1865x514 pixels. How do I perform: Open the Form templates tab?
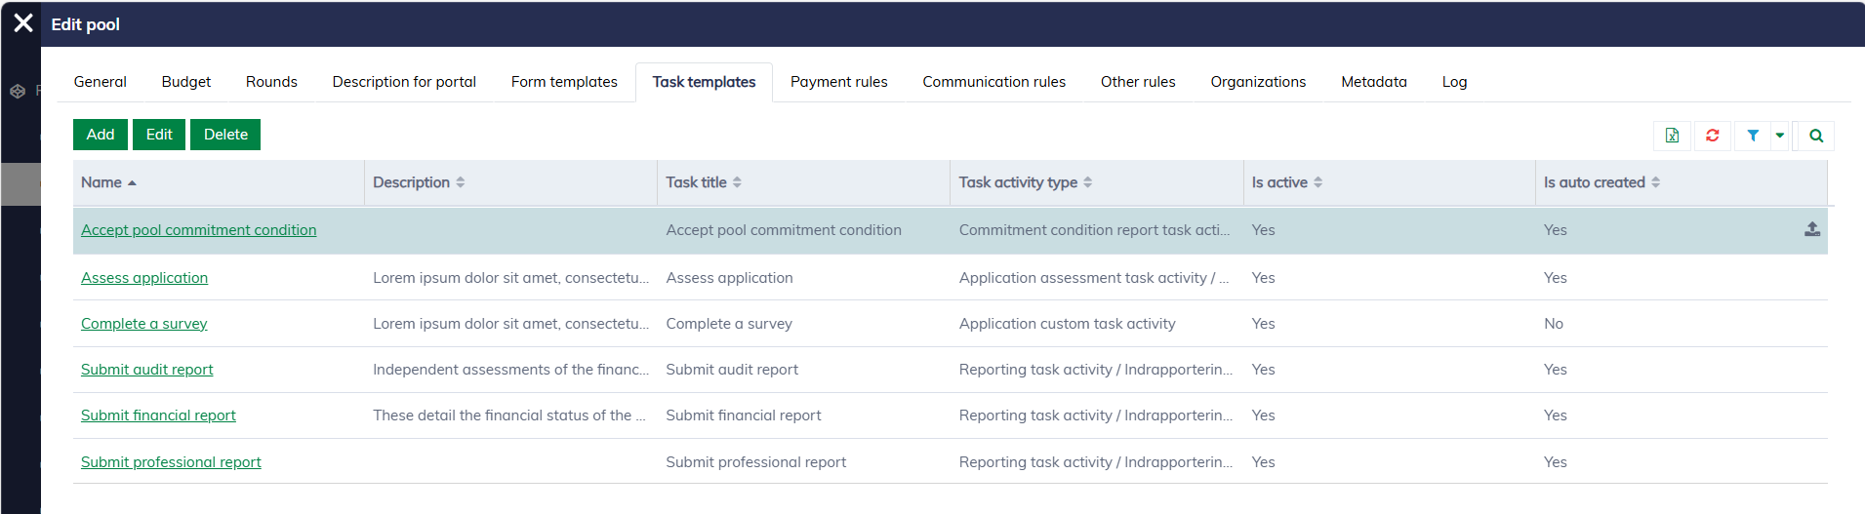pos(564,82)
